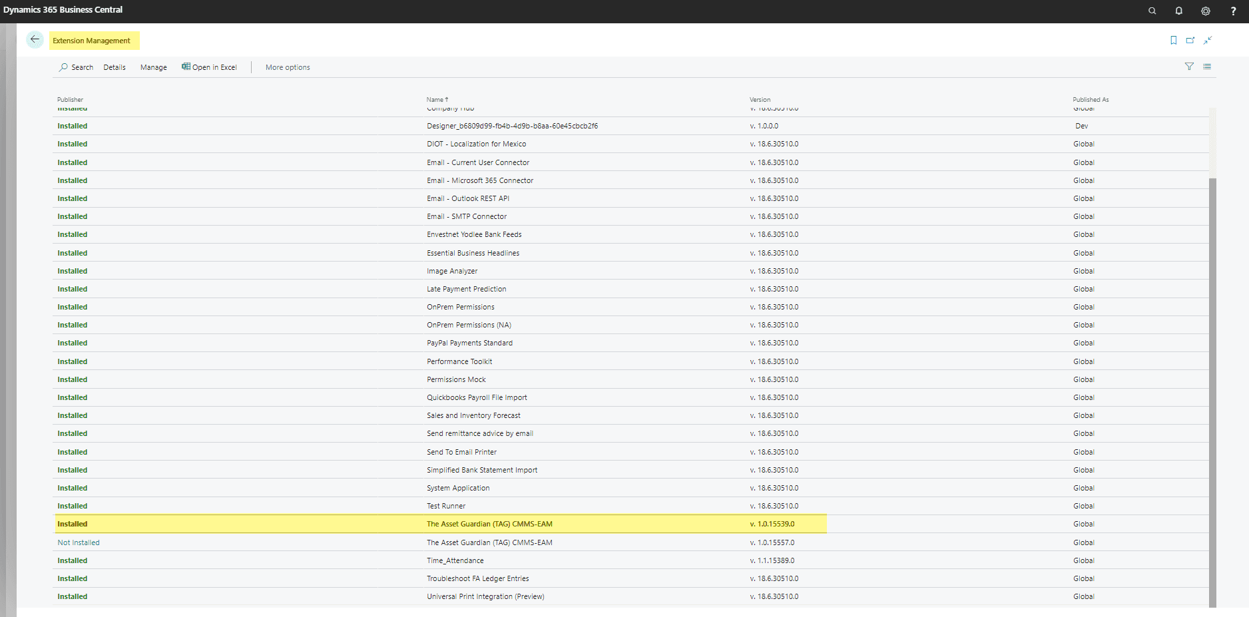Image resolution: width=1249 pixels, height=617 pixels.
Task: Collapse the page with the shrink arrows icon
Action: (1208, 41)
